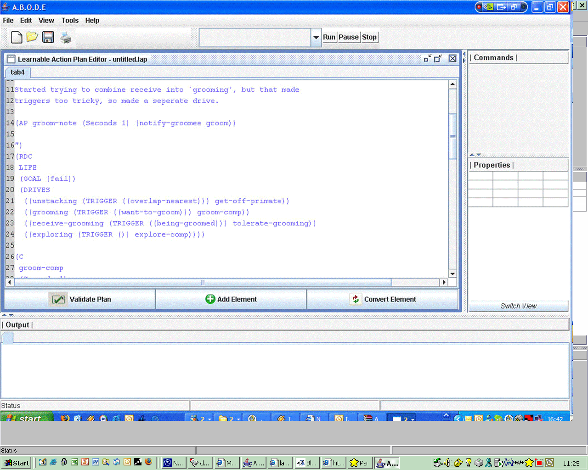This screenshot has height=470, width=588.
Task: Click the horizontal scrollbar right arrow
Action: coord(444,282)
